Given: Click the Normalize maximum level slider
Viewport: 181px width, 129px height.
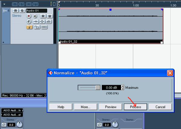Looking at the screenshot, I should pos(89,88).
